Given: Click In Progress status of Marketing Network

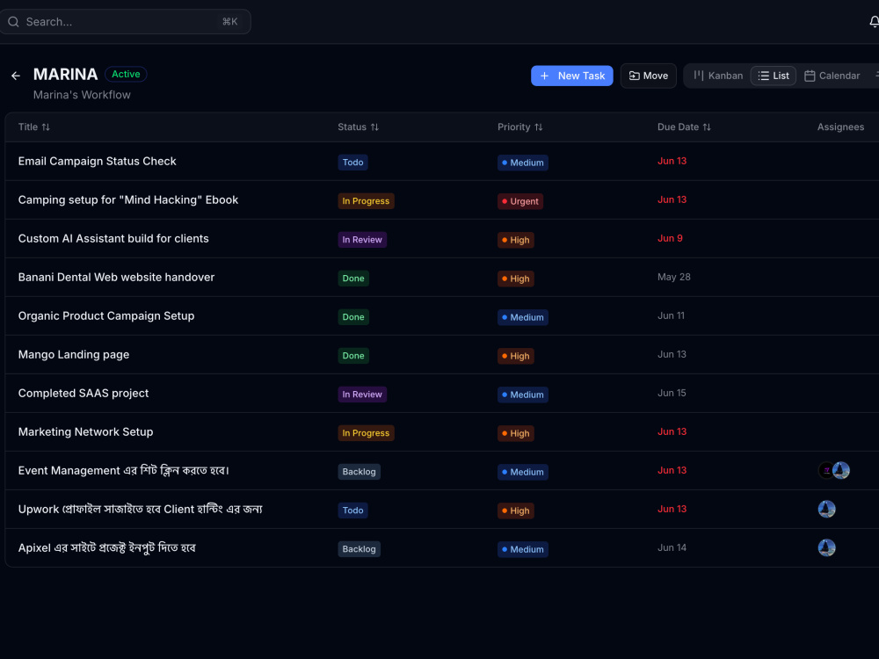Looking at the screenshot, I should coord(366,433).
